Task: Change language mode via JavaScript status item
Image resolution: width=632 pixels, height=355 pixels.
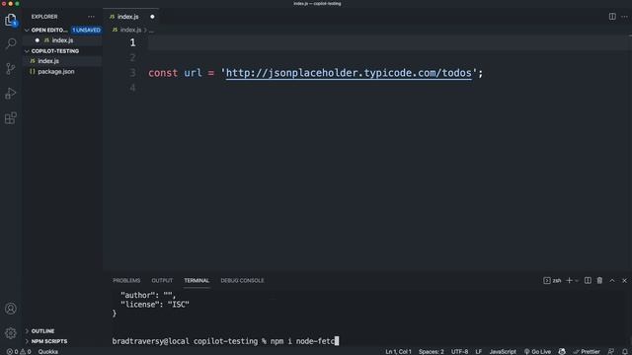Action: pyautogui.click(x=503, y=351)
